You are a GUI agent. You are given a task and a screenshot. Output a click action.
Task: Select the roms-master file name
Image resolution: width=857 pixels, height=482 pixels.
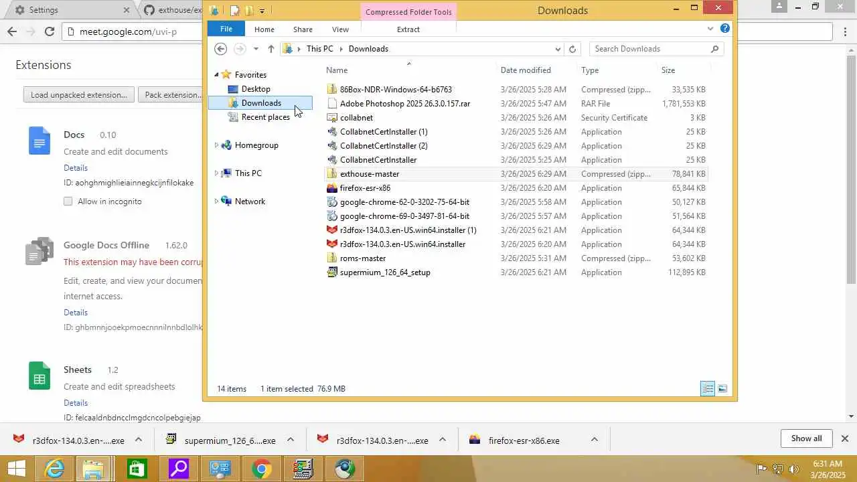point(363,258)
